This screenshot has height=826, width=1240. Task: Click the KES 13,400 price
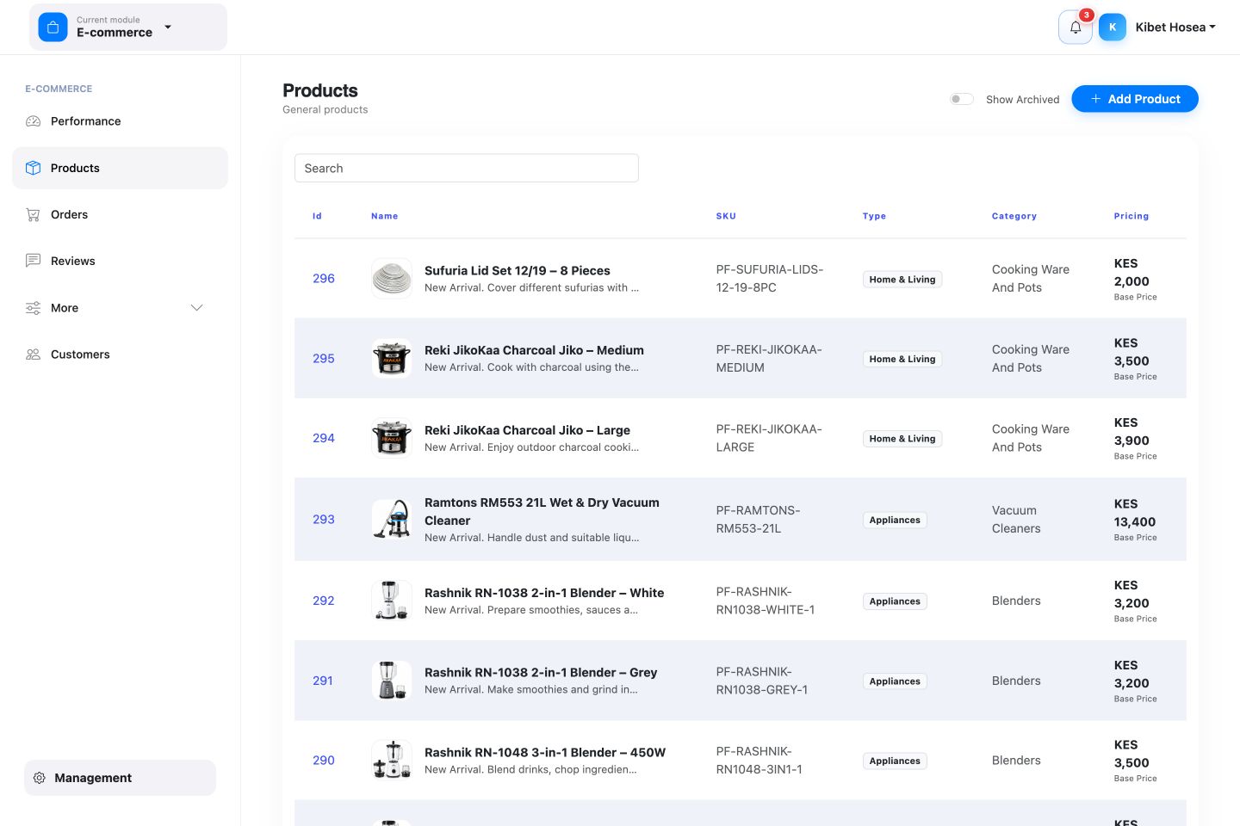pyautogui.click(x=1135, y=513)
